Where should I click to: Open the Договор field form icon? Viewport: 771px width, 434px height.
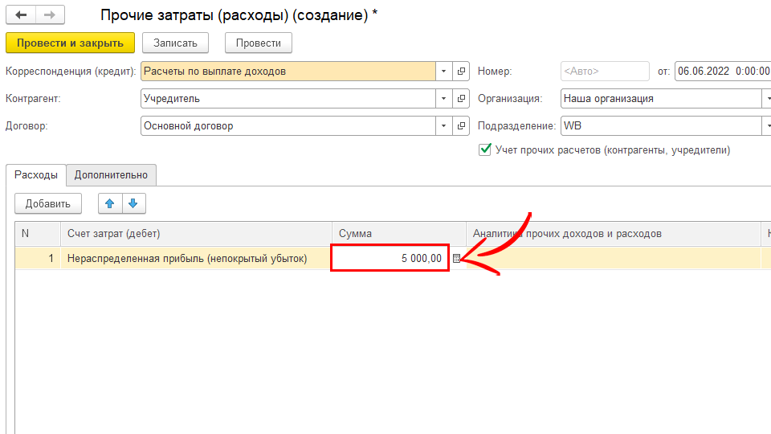tap(462, 126)
